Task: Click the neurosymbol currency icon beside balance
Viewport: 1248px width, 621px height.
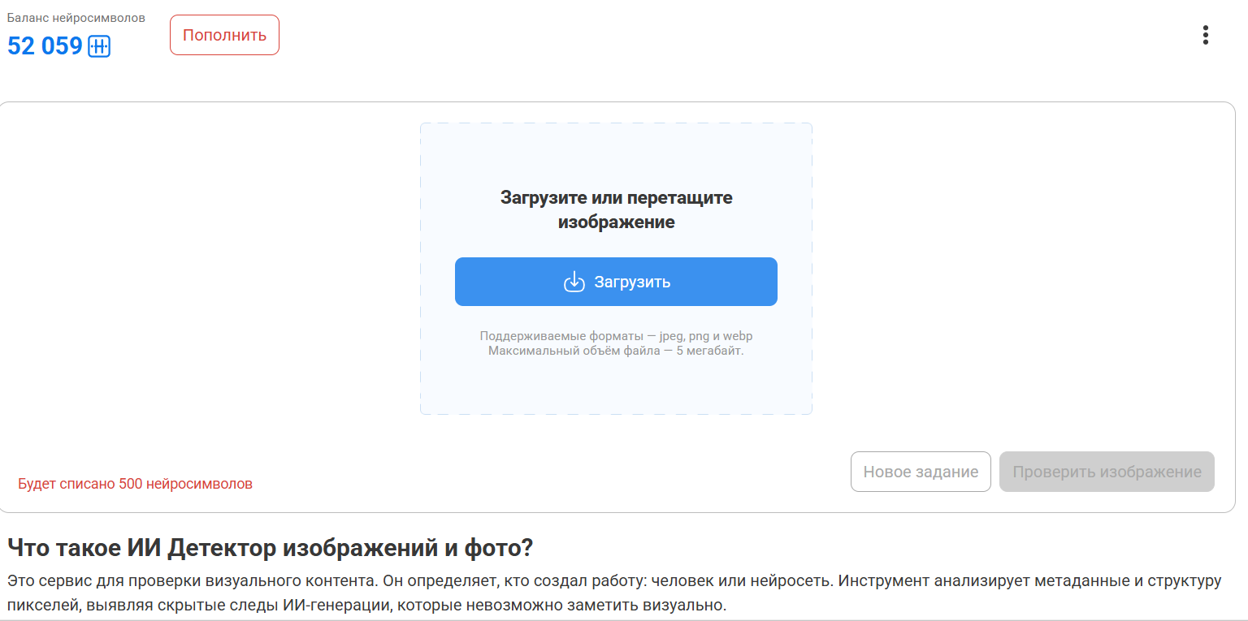Action: tap(99, 46)
